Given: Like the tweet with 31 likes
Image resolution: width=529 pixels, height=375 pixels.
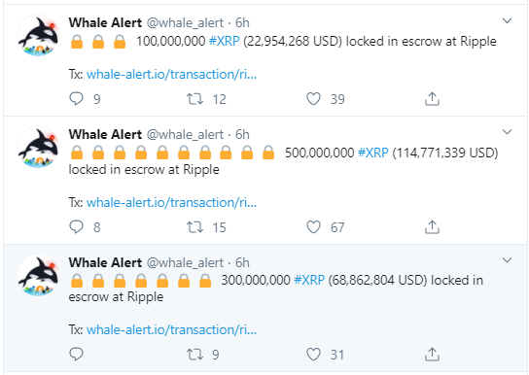Looking at the screenshot, I should click(313, 354).
